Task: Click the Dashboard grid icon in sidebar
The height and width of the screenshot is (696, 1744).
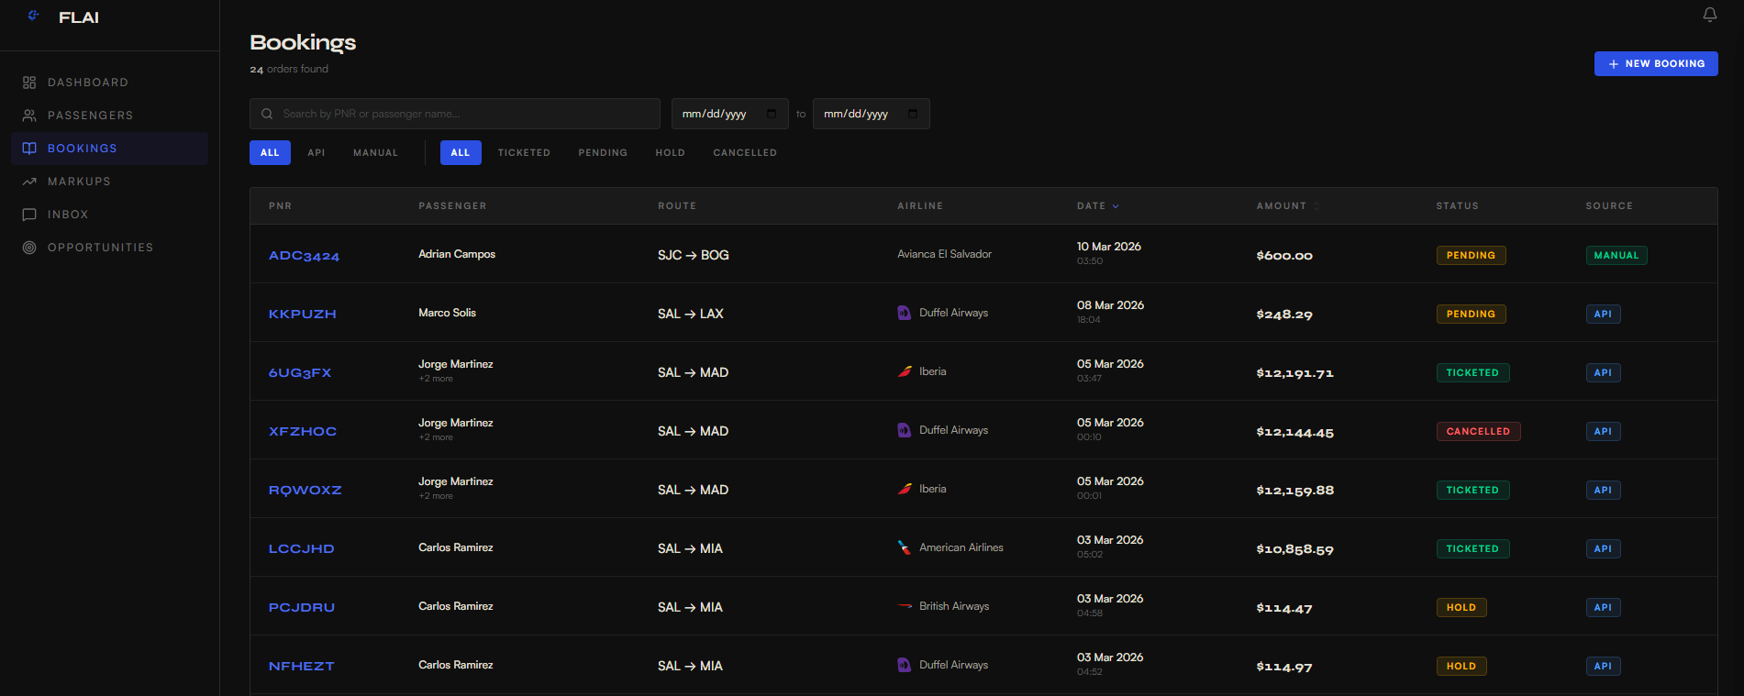Action: coord(29,83)
